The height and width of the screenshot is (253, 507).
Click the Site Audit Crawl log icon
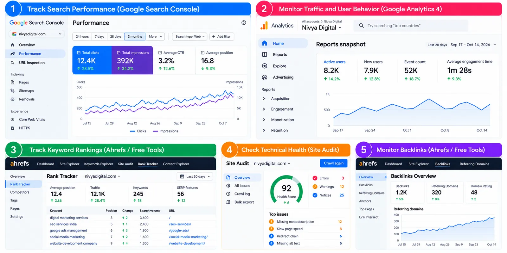pos(228,194)
